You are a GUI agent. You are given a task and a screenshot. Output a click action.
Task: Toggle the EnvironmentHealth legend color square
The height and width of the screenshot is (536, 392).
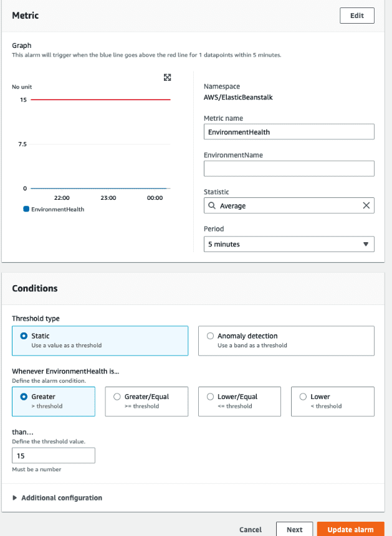(26, 209)
